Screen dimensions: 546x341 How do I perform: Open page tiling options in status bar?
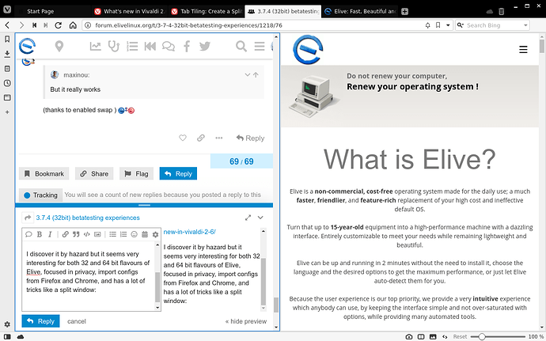pyautogui.click(x=421, y=336)
